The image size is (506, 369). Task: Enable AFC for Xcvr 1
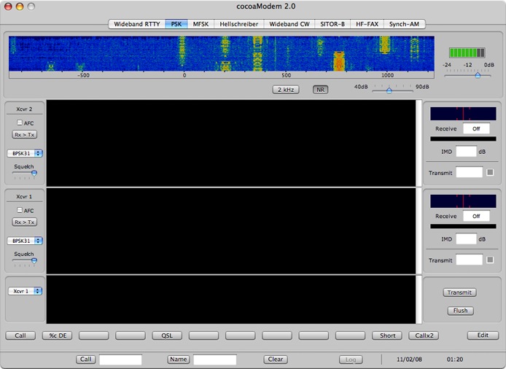coord(20,210)
